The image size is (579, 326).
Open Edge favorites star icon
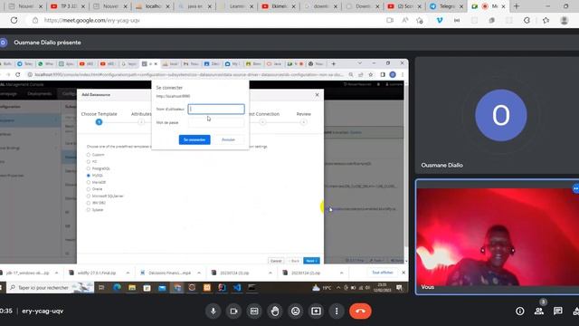pyautogui.click(x=546, y=20)
